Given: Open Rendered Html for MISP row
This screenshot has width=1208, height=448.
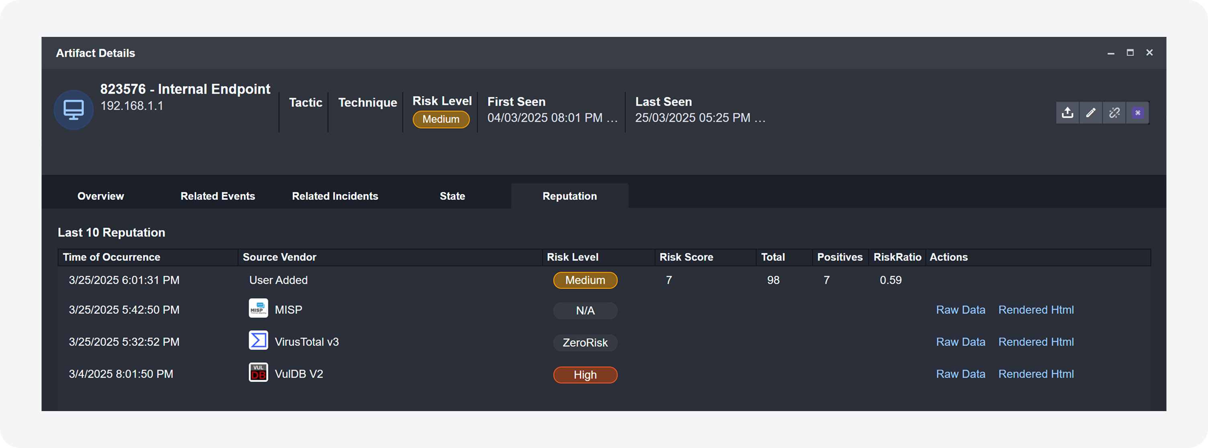Looking at the screenshot, I should [1036, 310].
